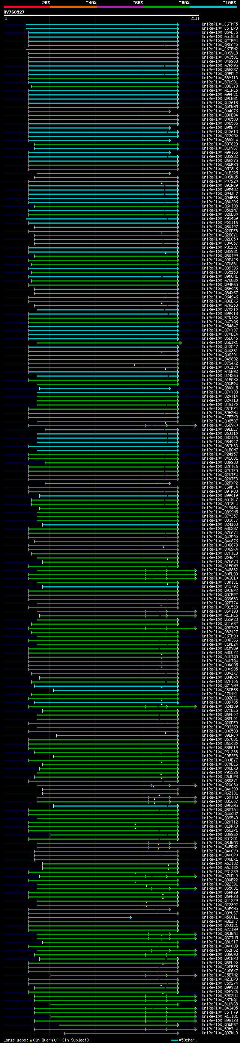Select the UniRef100_Q08508 label
The height and width of the screenshot is (1043, 240).
click(220, 120)
